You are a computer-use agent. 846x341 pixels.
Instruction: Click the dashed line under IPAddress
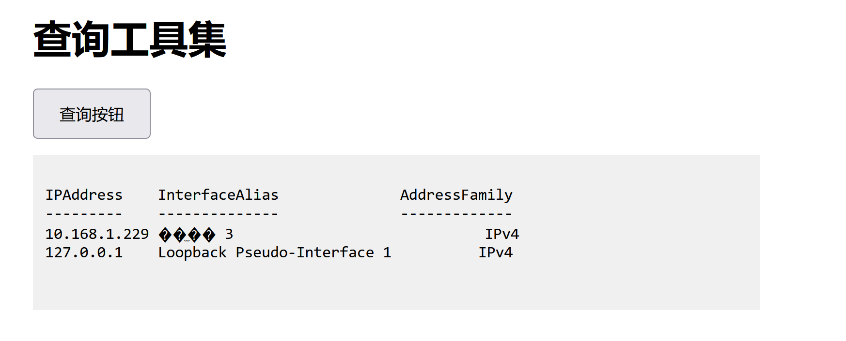click(84, 213)
